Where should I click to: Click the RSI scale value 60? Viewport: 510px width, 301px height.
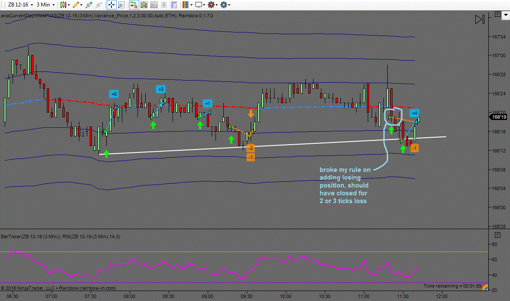coord(494,259)
